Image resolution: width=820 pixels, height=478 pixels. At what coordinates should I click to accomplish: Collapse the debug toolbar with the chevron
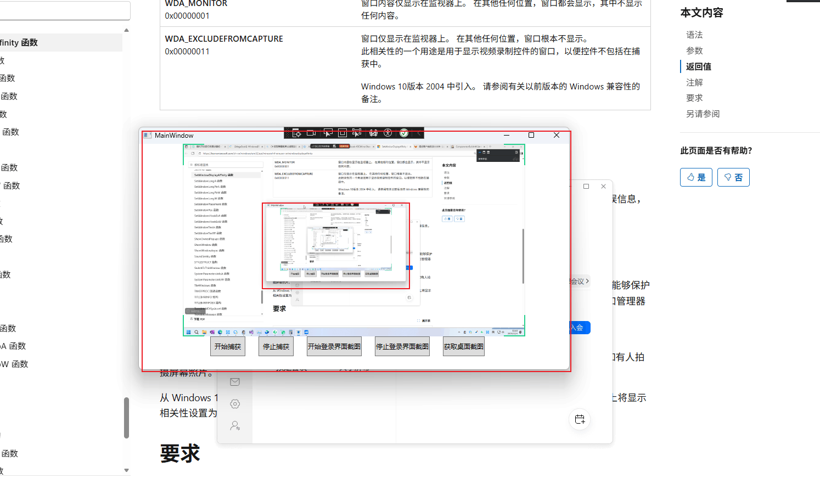tap(419, 133)
